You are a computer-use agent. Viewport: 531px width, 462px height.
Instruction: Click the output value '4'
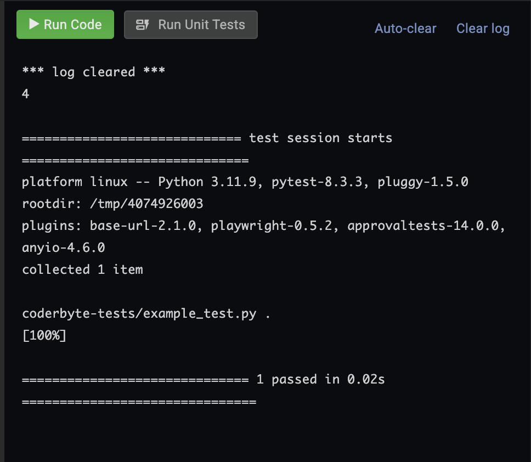(x=25, y=94)
